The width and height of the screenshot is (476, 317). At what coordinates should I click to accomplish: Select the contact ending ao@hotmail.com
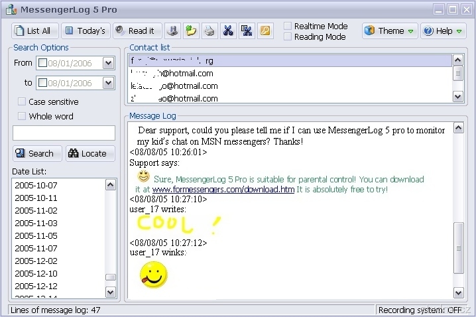point(290,98)
